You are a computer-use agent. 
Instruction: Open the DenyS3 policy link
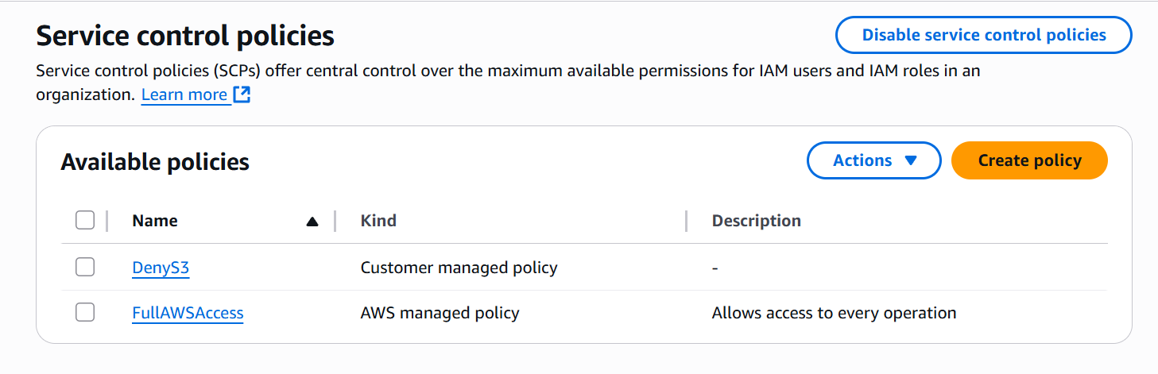pyautogui.click(x=161, y=268)
